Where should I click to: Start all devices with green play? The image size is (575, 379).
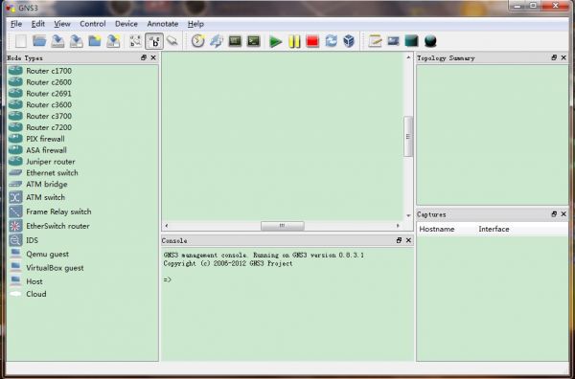(x=275, y=41)
